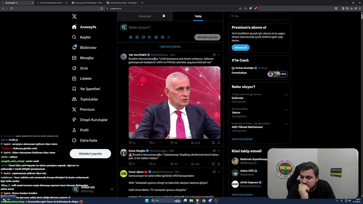The height and width of the screenshot is (204, 363).
Task: Open Premium in sidebar
Action: pyautogui.click(x=83, y=109)
